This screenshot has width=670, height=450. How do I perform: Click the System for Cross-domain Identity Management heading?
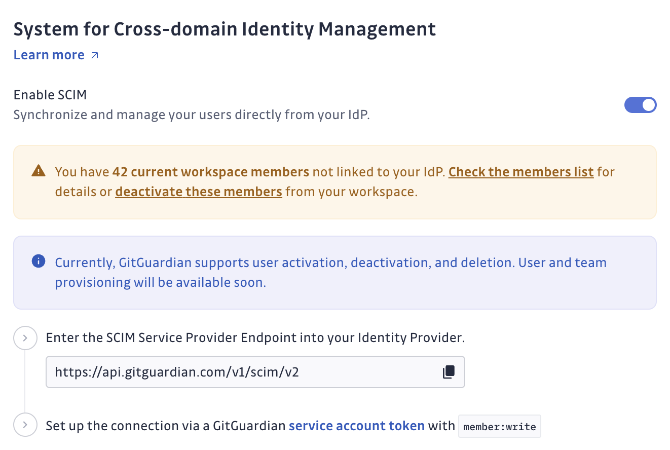click(x=225, y=29)
